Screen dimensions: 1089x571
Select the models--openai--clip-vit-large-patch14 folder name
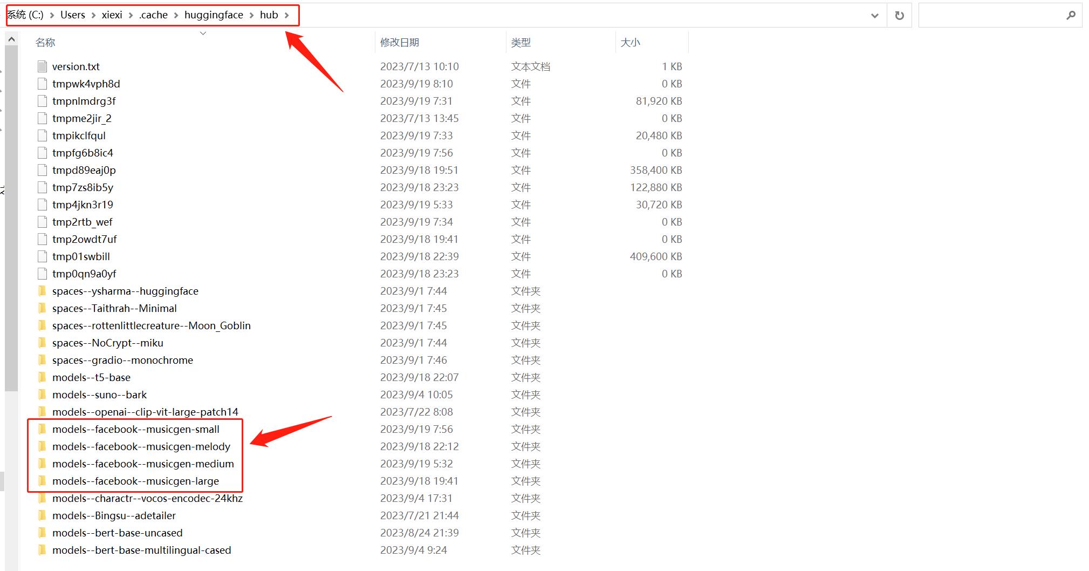tap(145, 412)
